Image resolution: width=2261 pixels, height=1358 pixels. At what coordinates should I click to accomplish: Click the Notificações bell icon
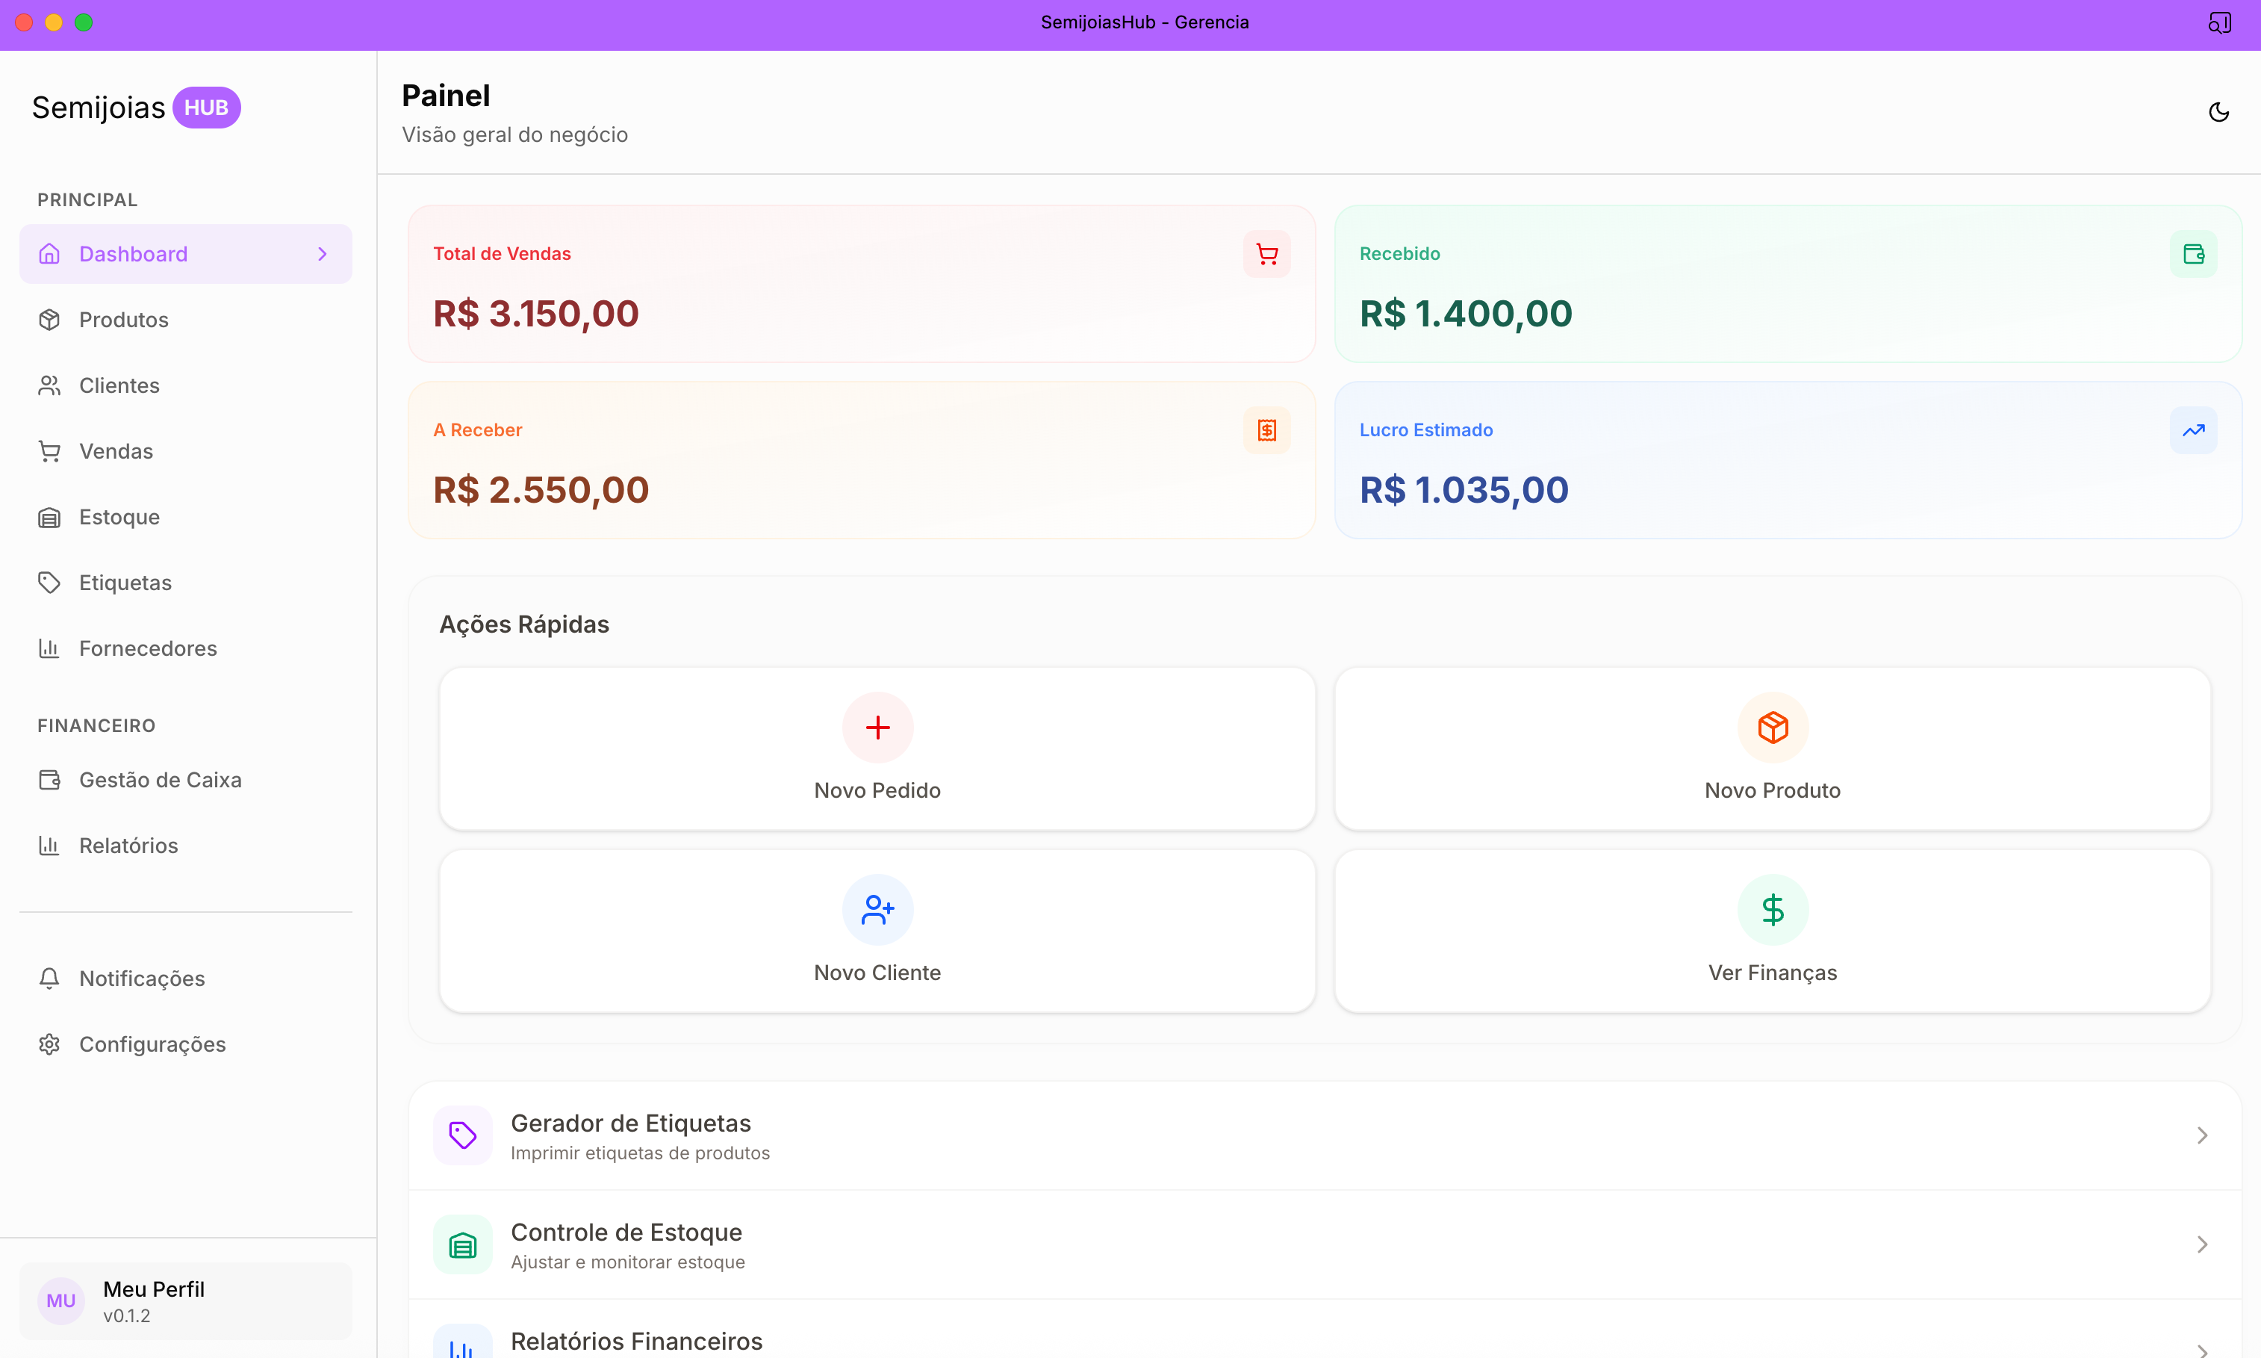tap(49, 979)
